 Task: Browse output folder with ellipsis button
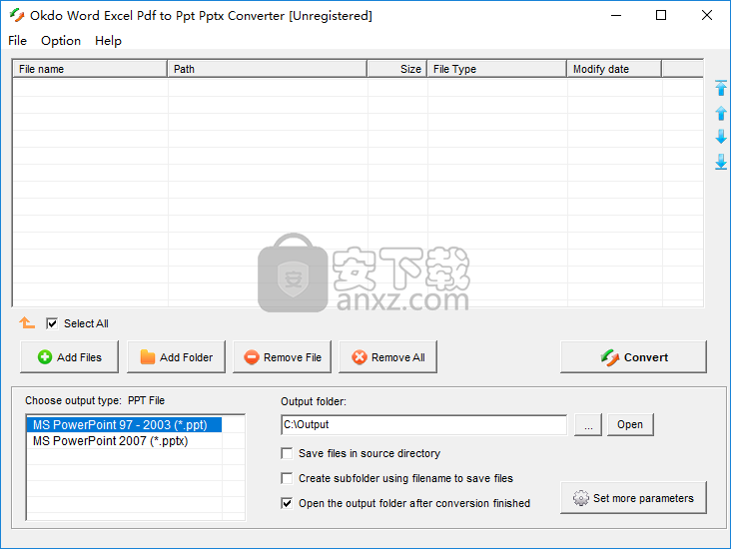pyautogui.click(x=588, y=424)
